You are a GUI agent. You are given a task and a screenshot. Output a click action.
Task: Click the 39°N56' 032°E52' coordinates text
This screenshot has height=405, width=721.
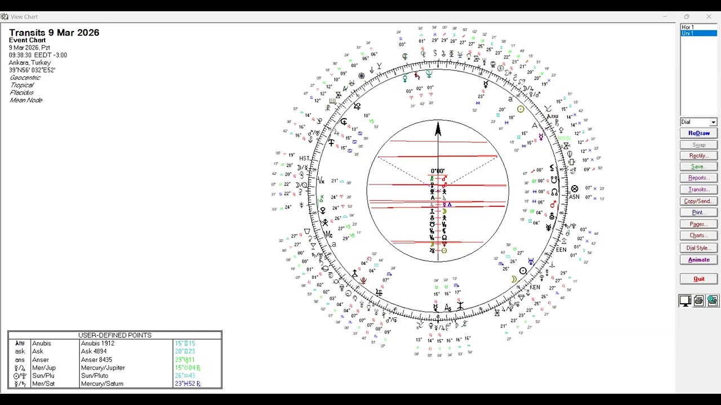click(32, 70)
